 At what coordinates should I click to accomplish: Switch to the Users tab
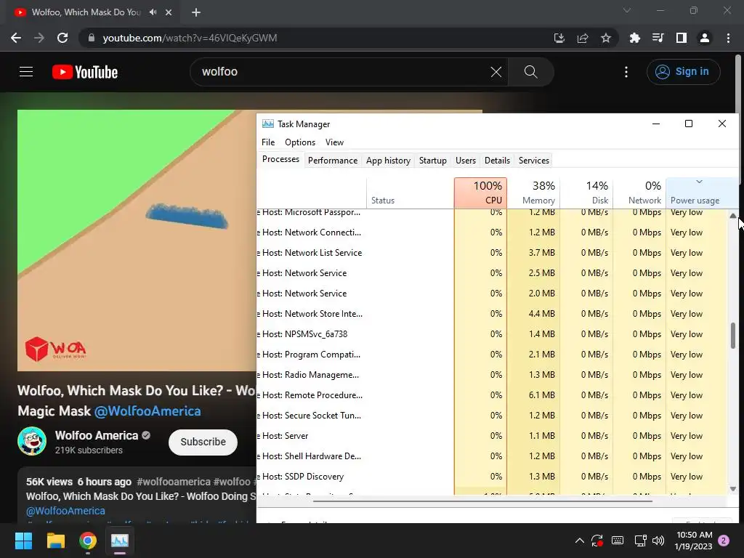466,161
